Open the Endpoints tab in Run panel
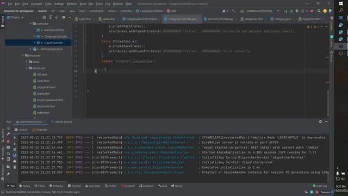The image size is (348, 196). click(40, 130)
